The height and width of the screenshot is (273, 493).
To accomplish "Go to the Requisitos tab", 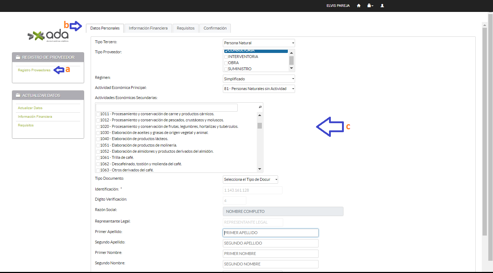I will tap(186, 28).
